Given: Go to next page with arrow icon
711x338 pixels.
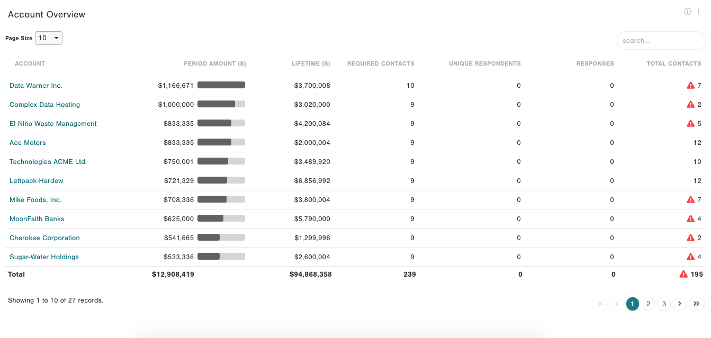Looking at the screenshot, I should 680,304.
